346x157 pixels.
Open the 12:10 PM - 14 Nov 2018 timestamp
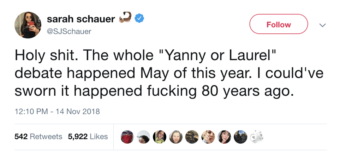tap(57, 112)
